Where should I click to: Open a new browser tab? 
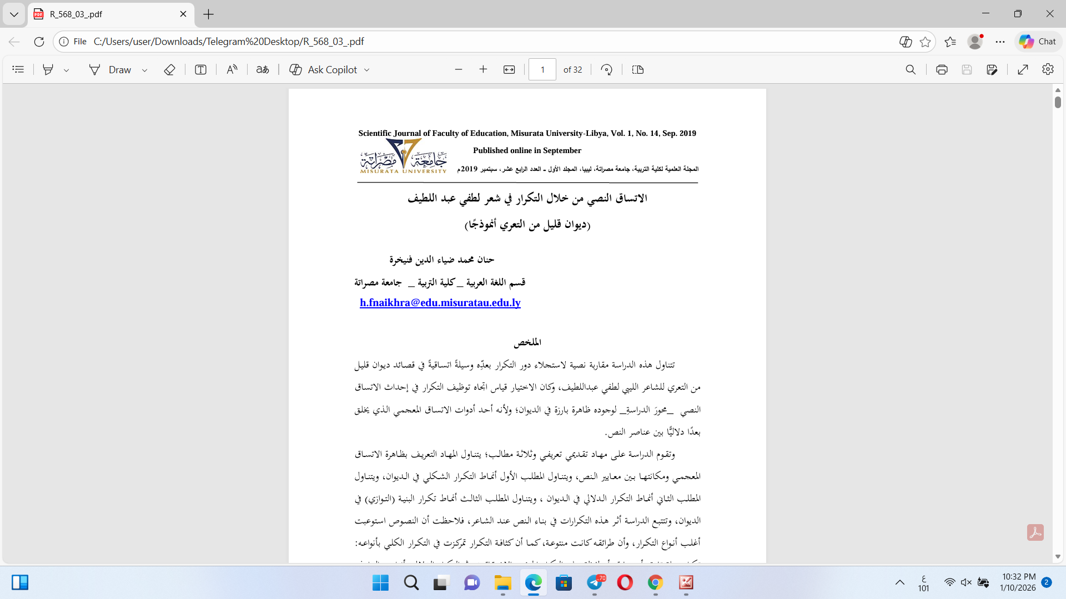(209, 14)
